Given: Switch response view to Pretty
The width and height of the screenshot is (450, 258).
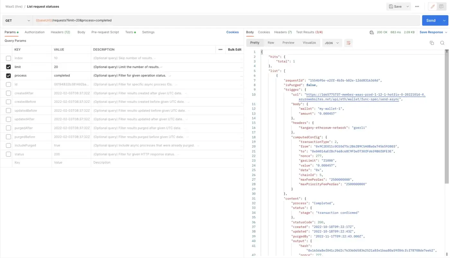Looking at the screenshot, I should [255, 43].
